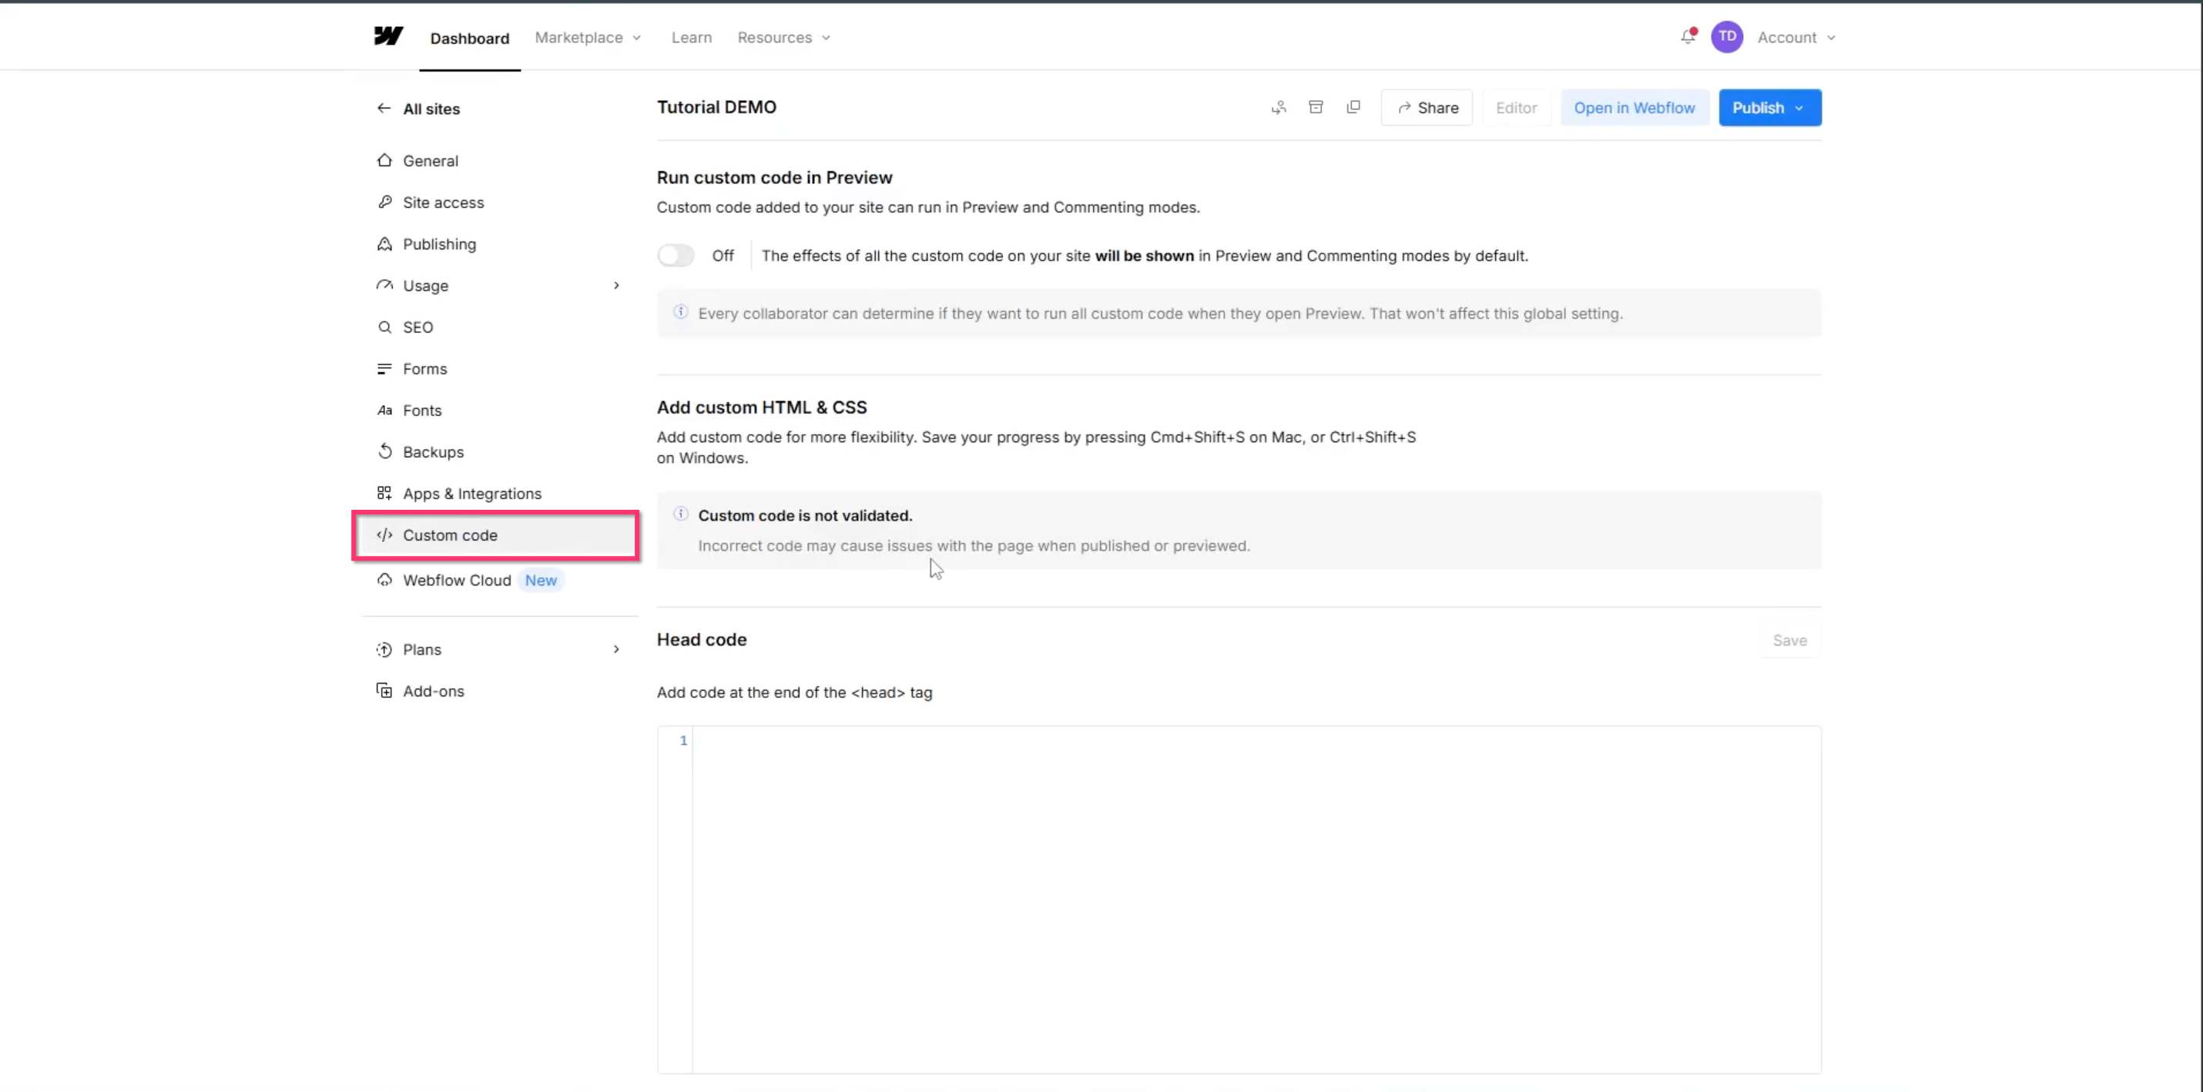Click inside the Head code editor
The image size is (2203, 1092).
coord(1256,898)
